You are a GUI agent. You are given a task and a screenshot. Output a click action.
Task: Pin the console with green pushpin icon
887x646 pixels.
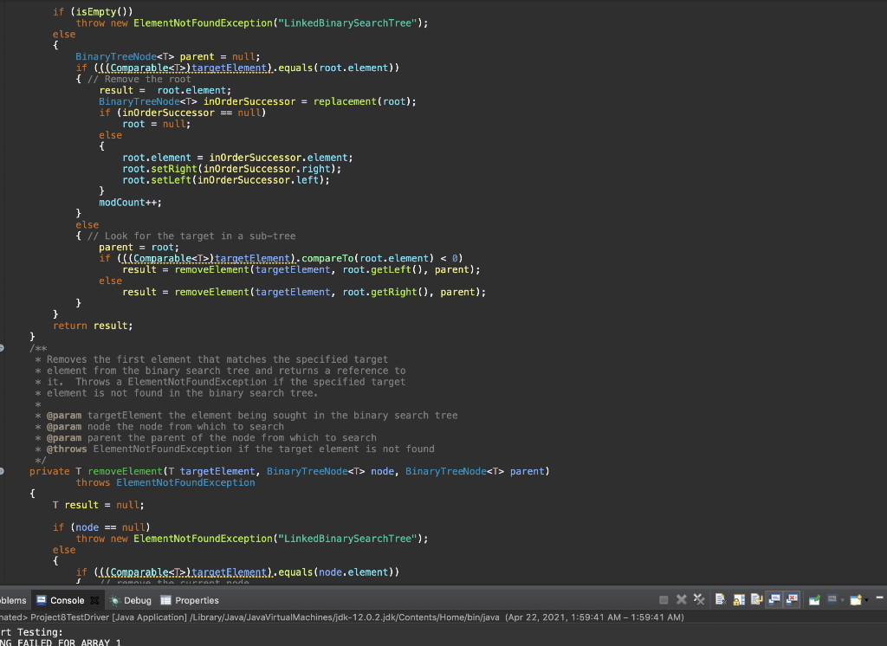pyautogui.click(x=814, y=599)
